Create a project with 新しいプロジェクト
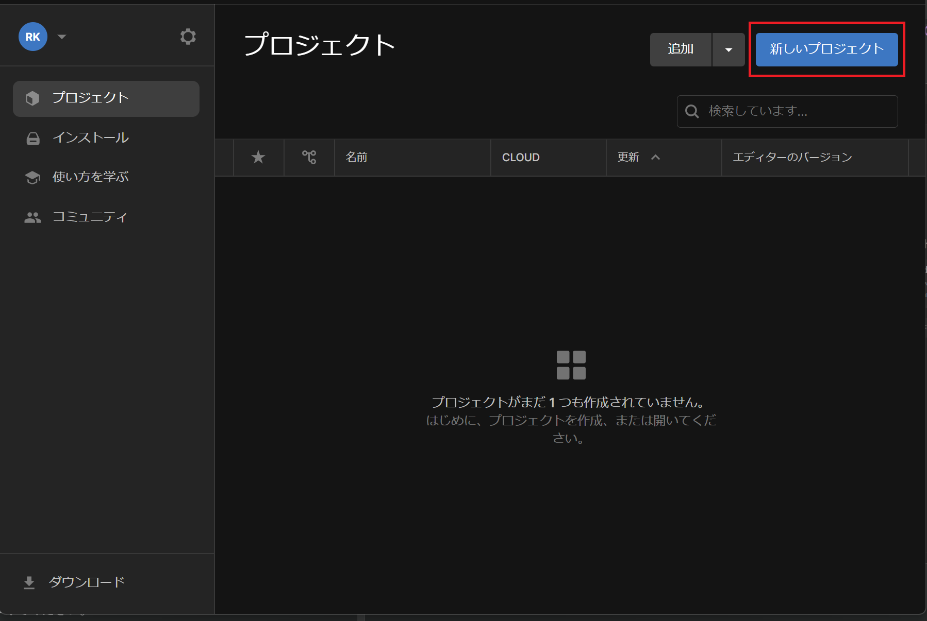Viewport: 927px width, 621px height. [826, 49]
